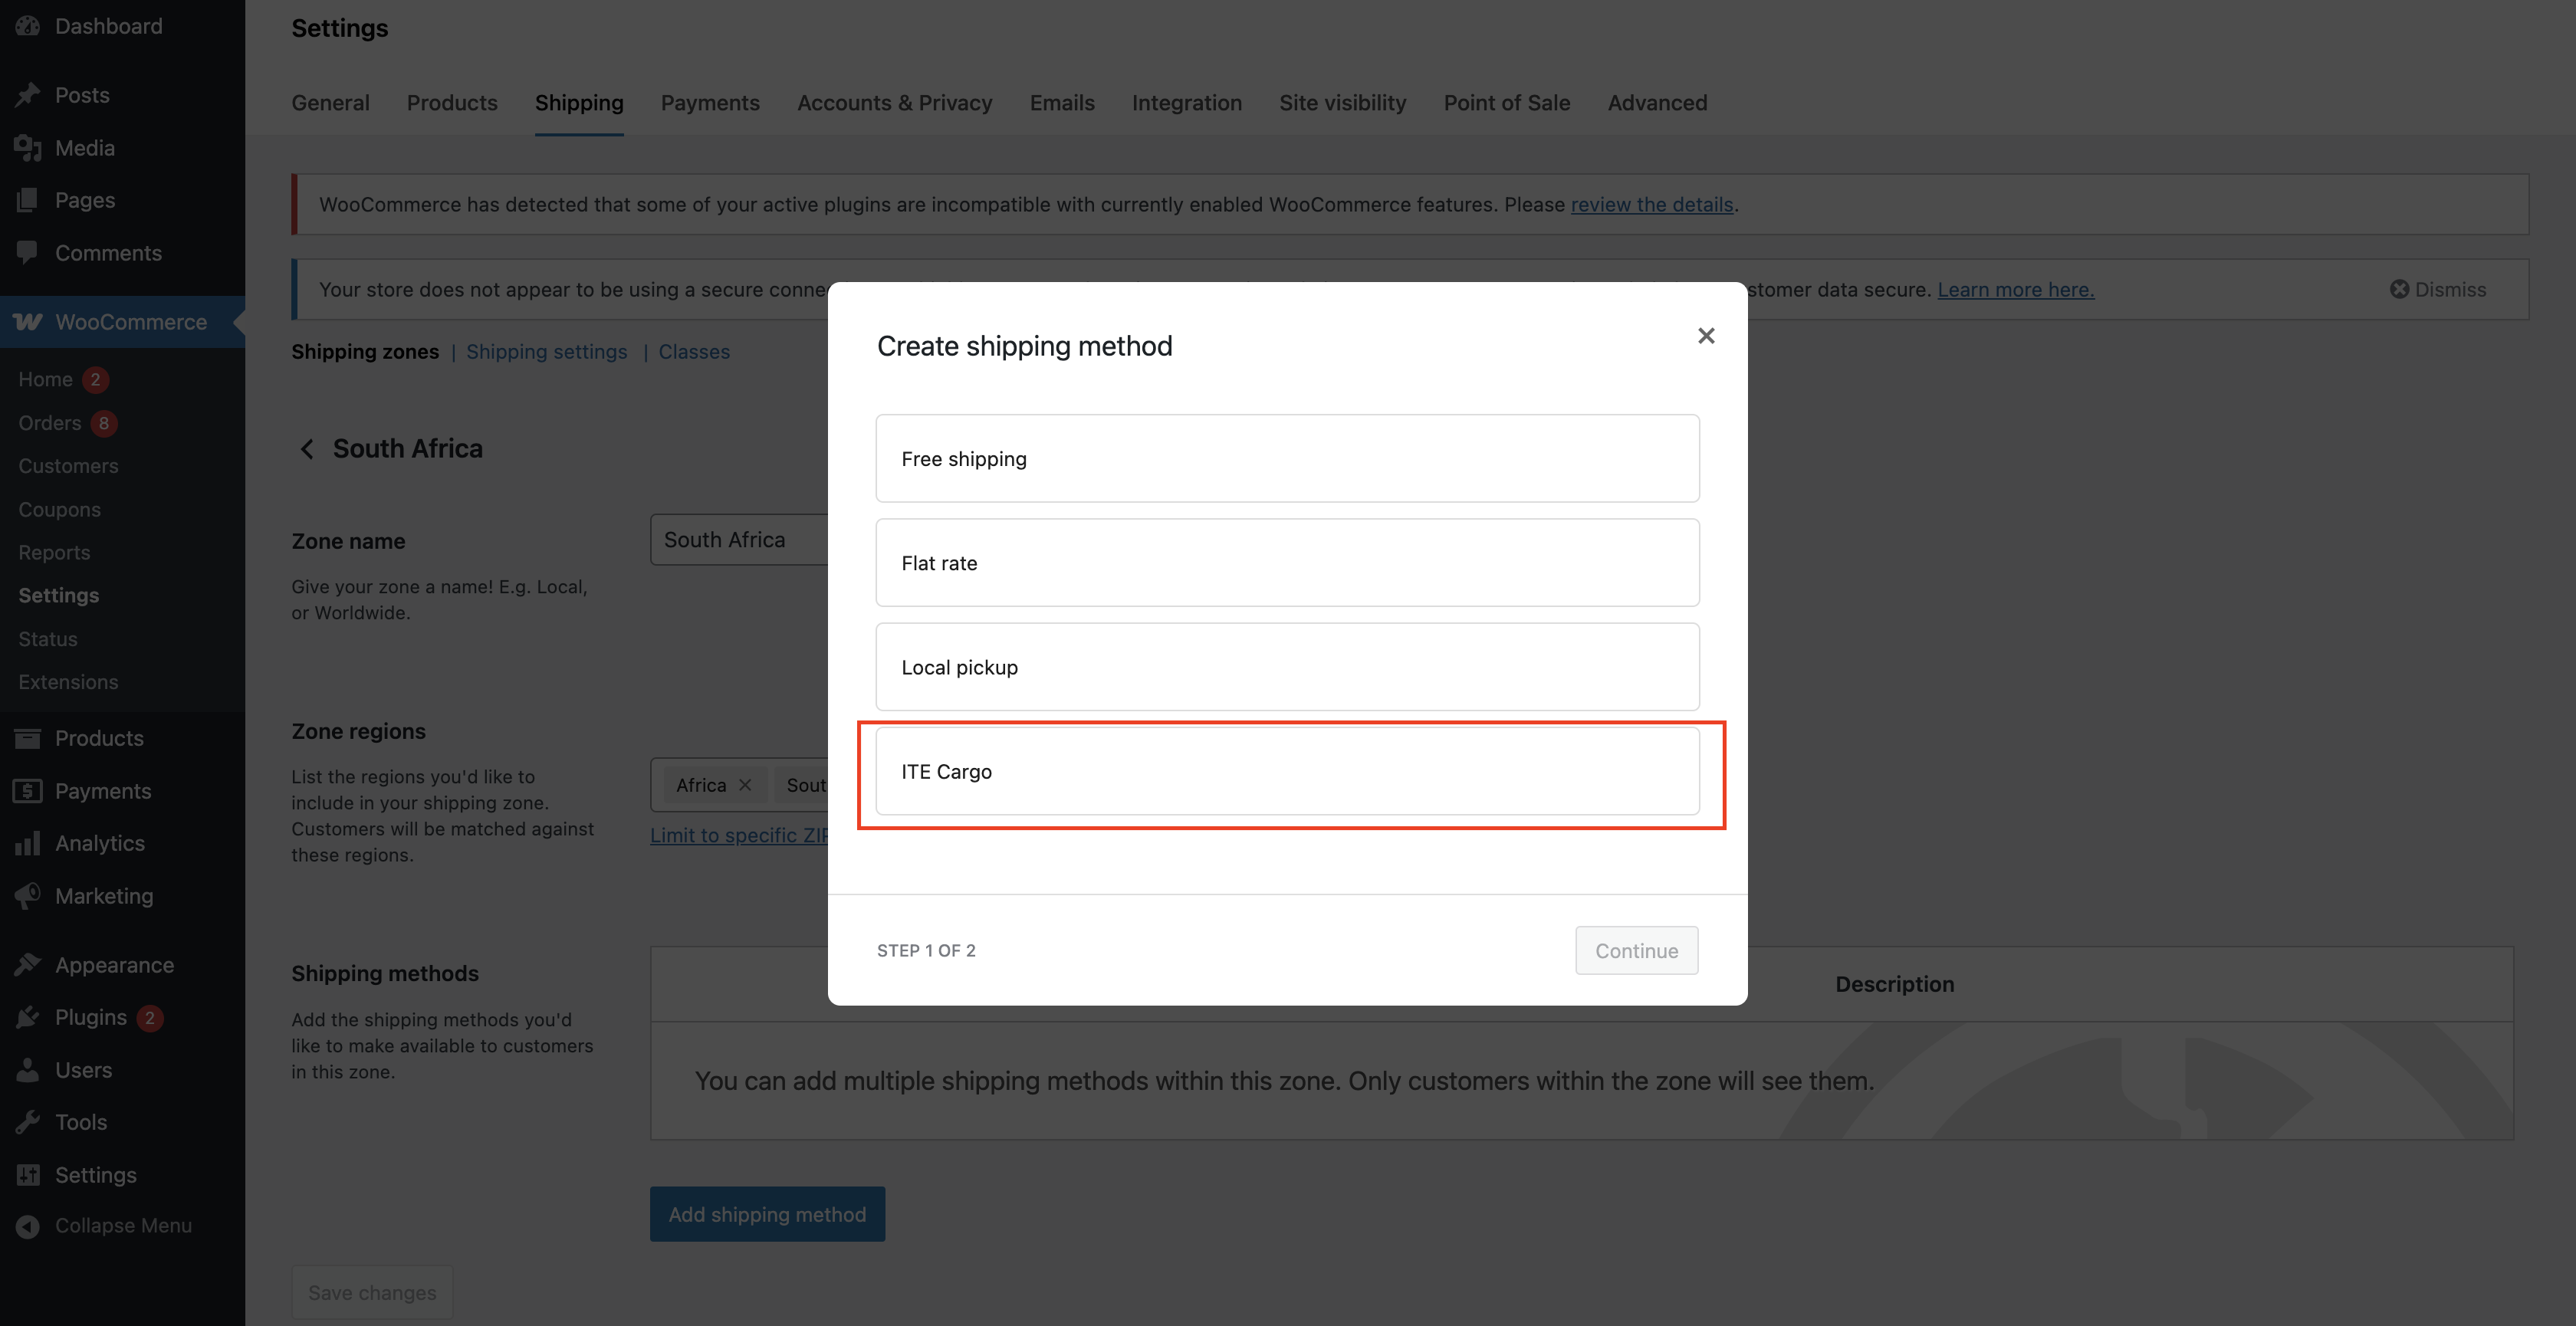2576x1326 pixels.
Task: Select the Marketing megaphone icon
Action: pos(27,896)
